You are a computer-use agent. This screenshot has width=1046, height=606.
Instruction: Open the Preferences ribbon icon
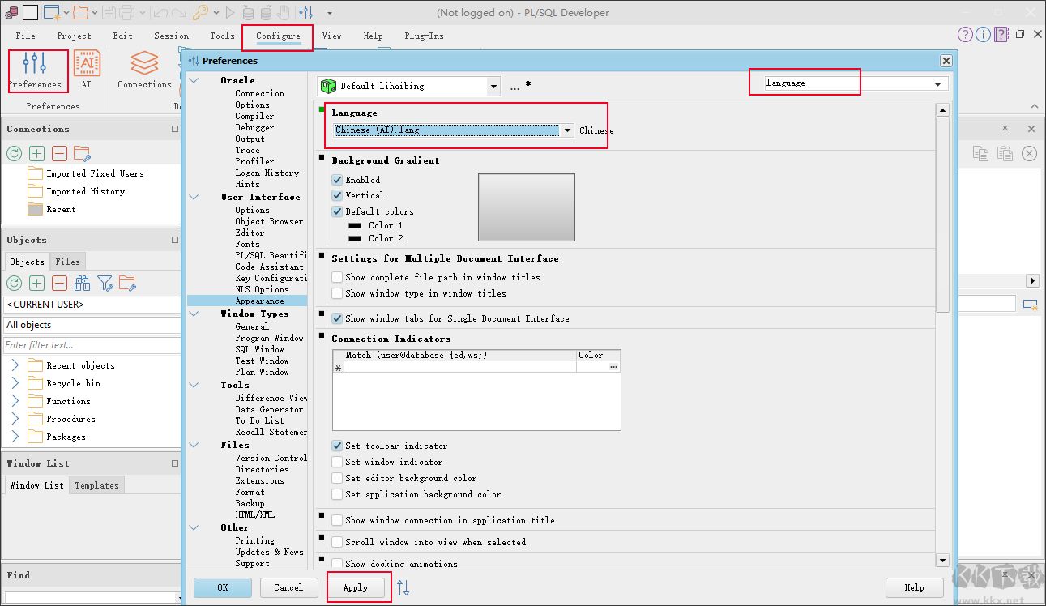[x=36, y=71]
